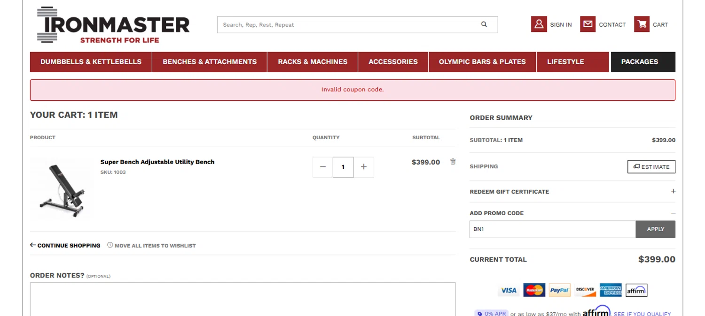The image size is (705, 316).
Task: Click the Discover payment icon
Action: [585, 290]
